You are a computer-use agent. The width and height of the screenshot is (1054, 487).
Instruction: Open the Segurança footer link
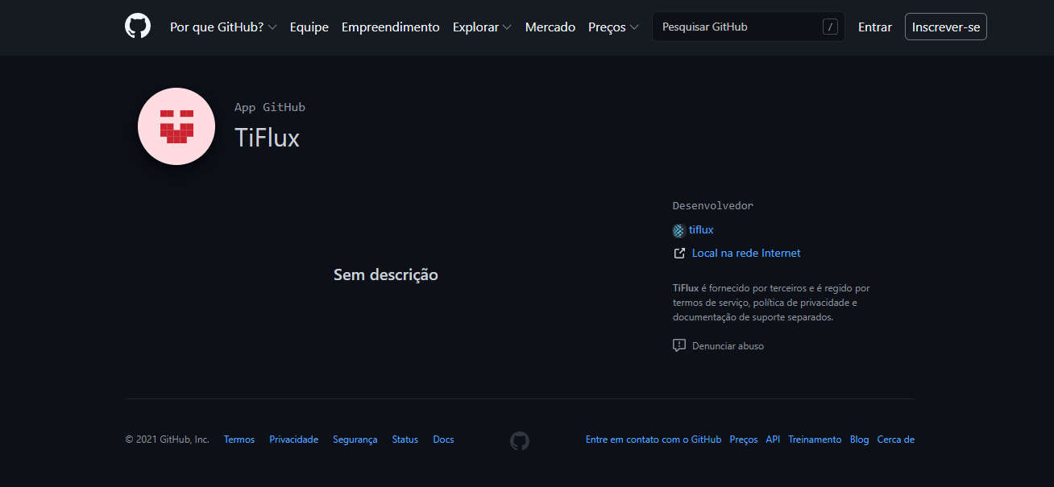click(x=355, y=440)
